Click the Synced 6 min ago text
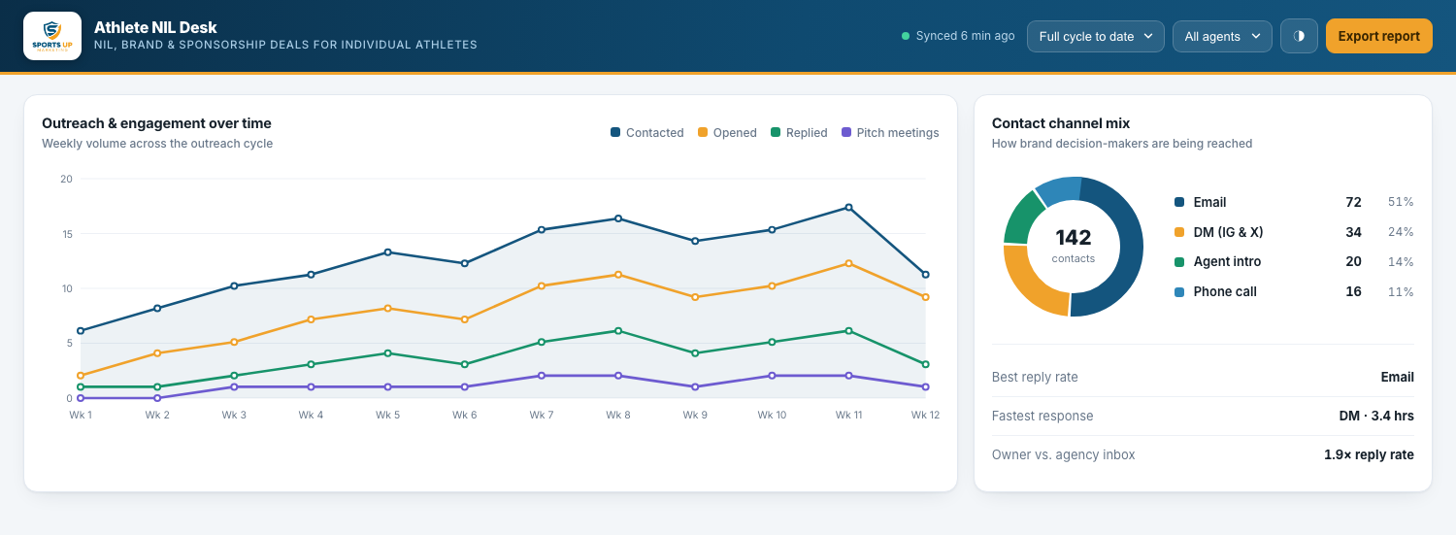 (965, 36)
